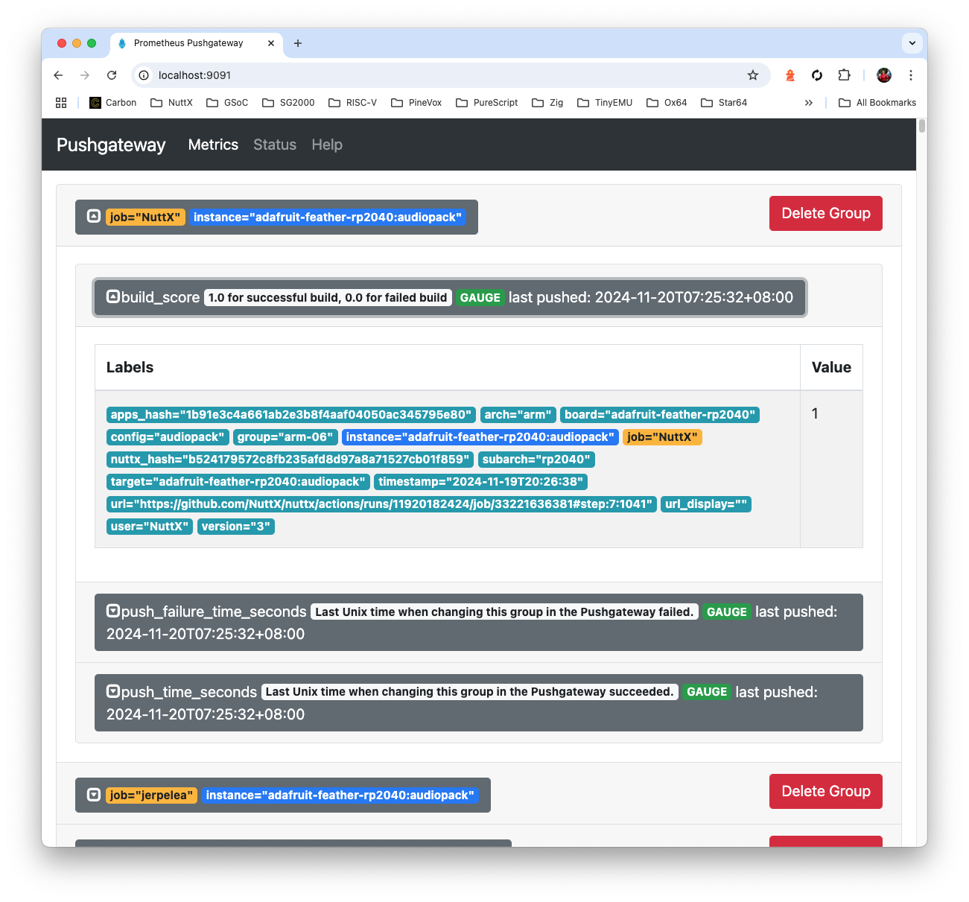Open GSoC bookmark folder
The height and width of the screenshot is (902, 969).
pos(227,103)
